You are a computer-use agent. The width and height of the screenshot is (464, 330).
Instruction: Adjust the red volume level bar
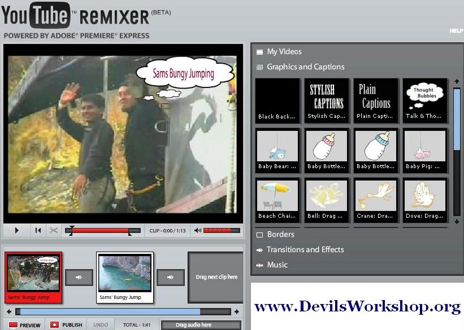222,231
